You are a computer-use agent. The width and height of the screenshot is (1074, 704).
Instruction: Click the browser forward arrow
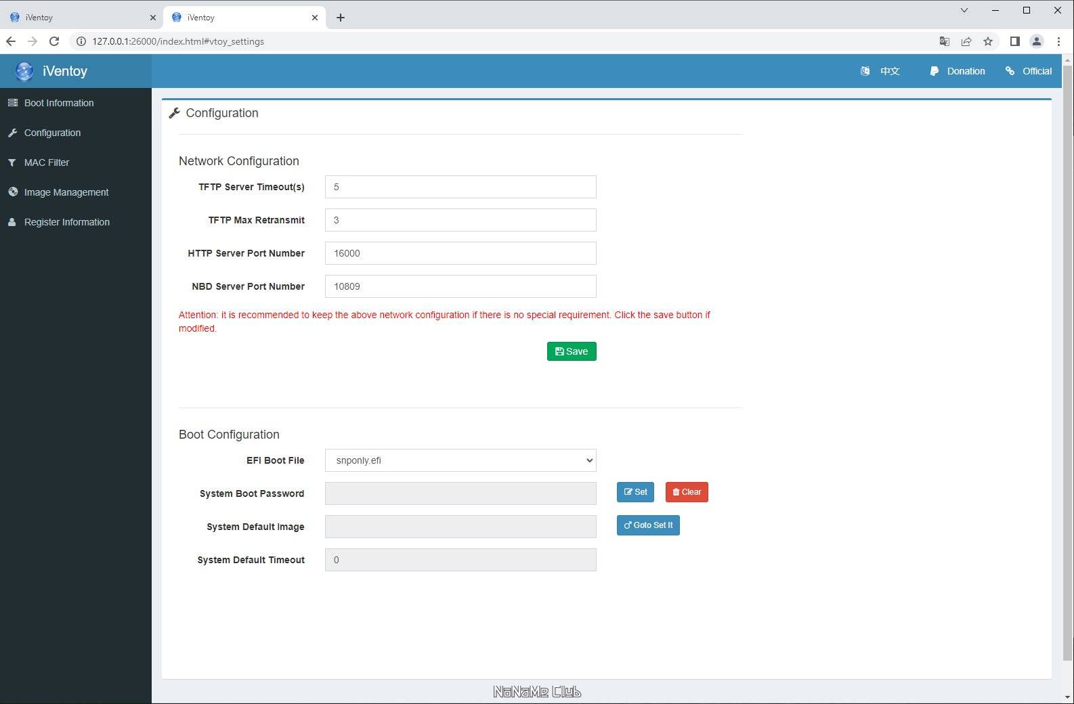pyautogui.click(x=33, y=41)
